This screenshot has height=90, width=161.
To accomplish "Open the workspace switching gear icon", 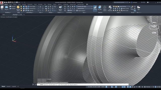I will coord(139,87).
